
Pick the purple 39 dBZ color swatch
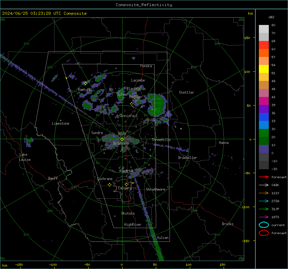tap(264, 109)
